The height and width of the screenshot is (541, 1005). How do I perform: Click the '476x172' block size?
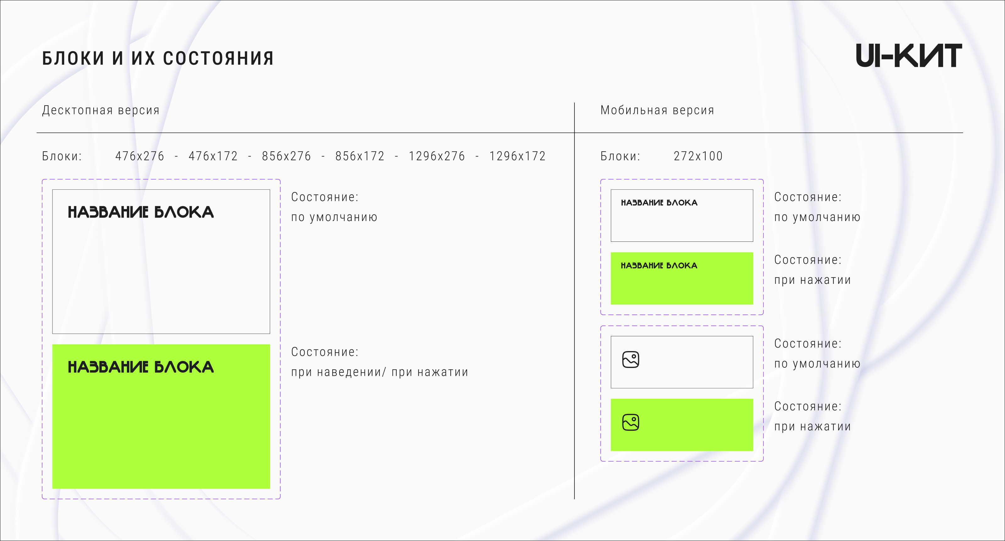click(x=213, y=156)
